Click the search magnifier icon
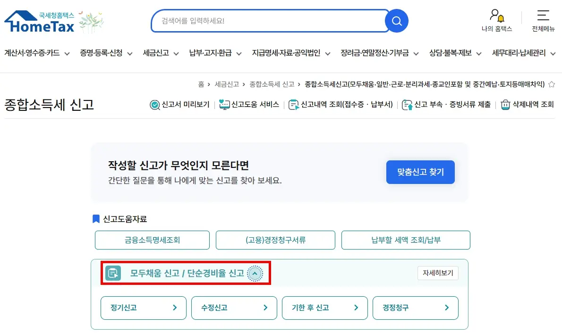Viewport: 562px width, 333px height. pos(396,21)
